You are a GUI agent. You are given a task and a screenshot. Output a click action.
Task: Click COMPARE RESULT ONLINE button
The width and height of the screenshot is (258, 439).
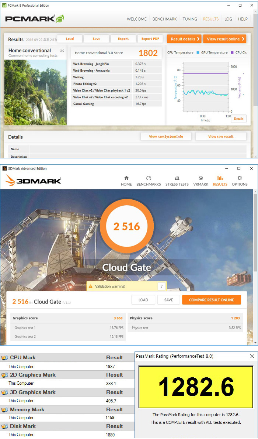click(212, 300)
